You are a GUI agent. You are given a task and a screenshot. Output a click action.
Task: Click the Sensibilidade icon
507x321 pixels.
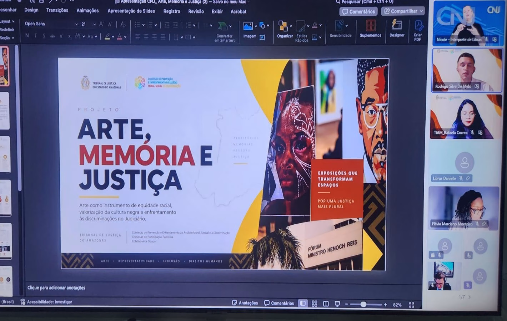coord(339,26)
